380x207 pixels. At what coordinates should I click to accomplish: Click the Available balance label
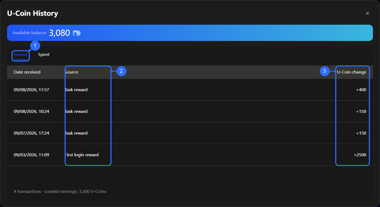(29, 33)
